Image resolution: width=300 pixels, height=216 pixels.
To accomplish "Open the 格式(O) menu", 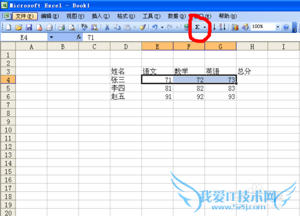I will pyautogui.click(x=126, y=16).
